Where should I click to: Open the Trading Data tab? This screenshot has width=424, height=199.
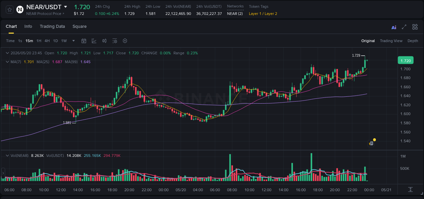pyautogui.click(x=52, y=26)
